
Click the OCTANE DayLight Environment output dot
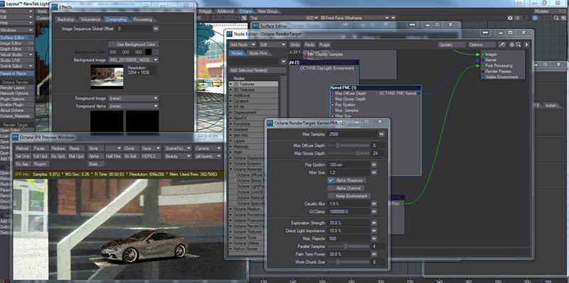click(x=357, y=68)
